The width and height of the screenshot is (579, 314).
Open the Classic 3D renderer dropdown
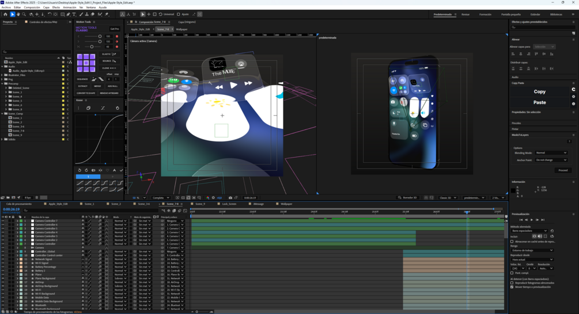448,197
